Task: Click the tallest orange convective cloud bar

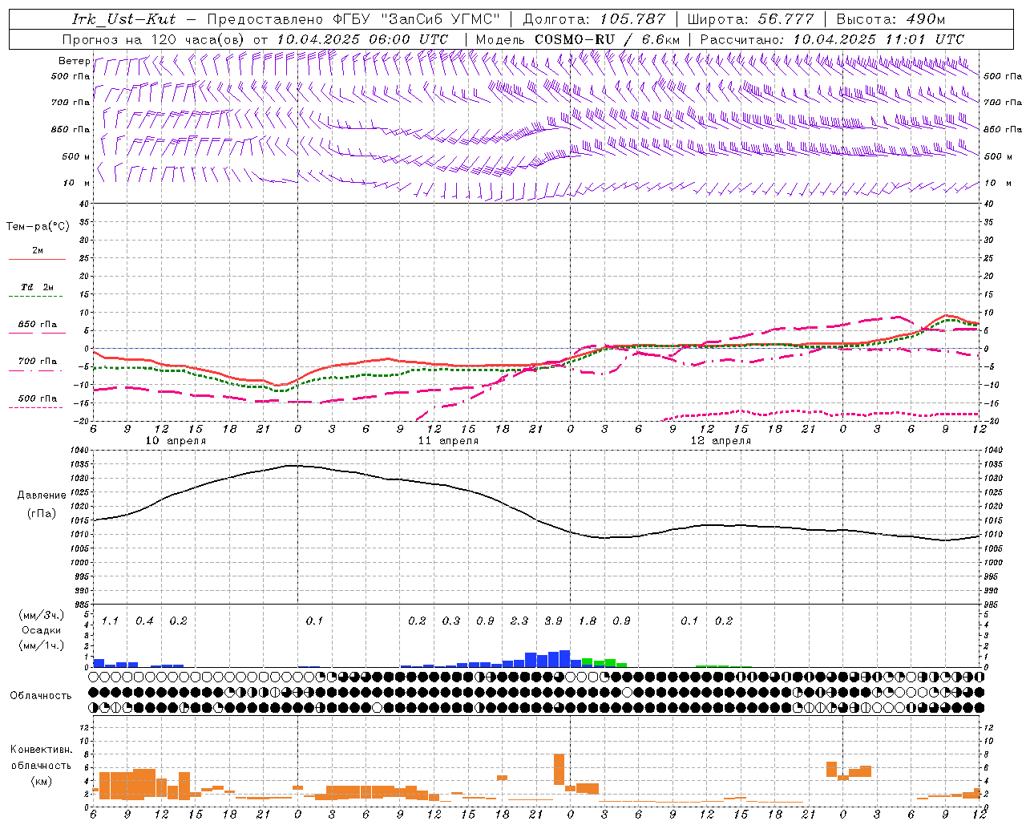Action: coord(559,770)
